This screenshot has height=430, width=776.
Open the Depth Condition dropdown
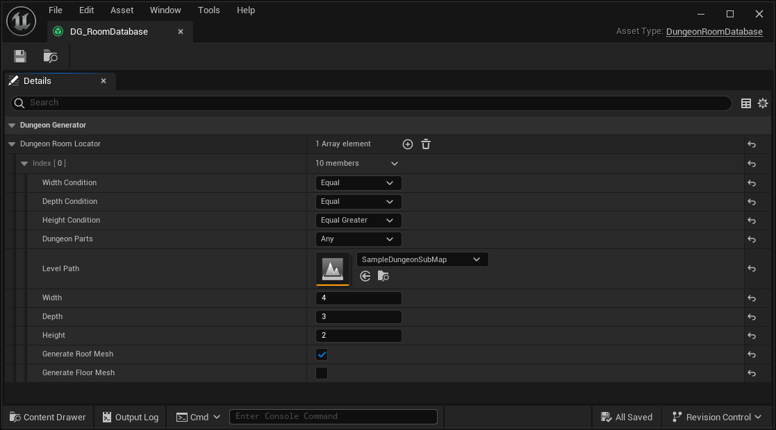click(358, 202)
